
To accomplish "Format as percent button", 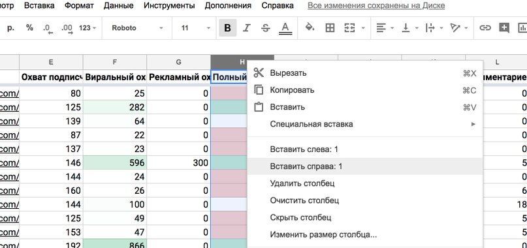I will point(30,28).
